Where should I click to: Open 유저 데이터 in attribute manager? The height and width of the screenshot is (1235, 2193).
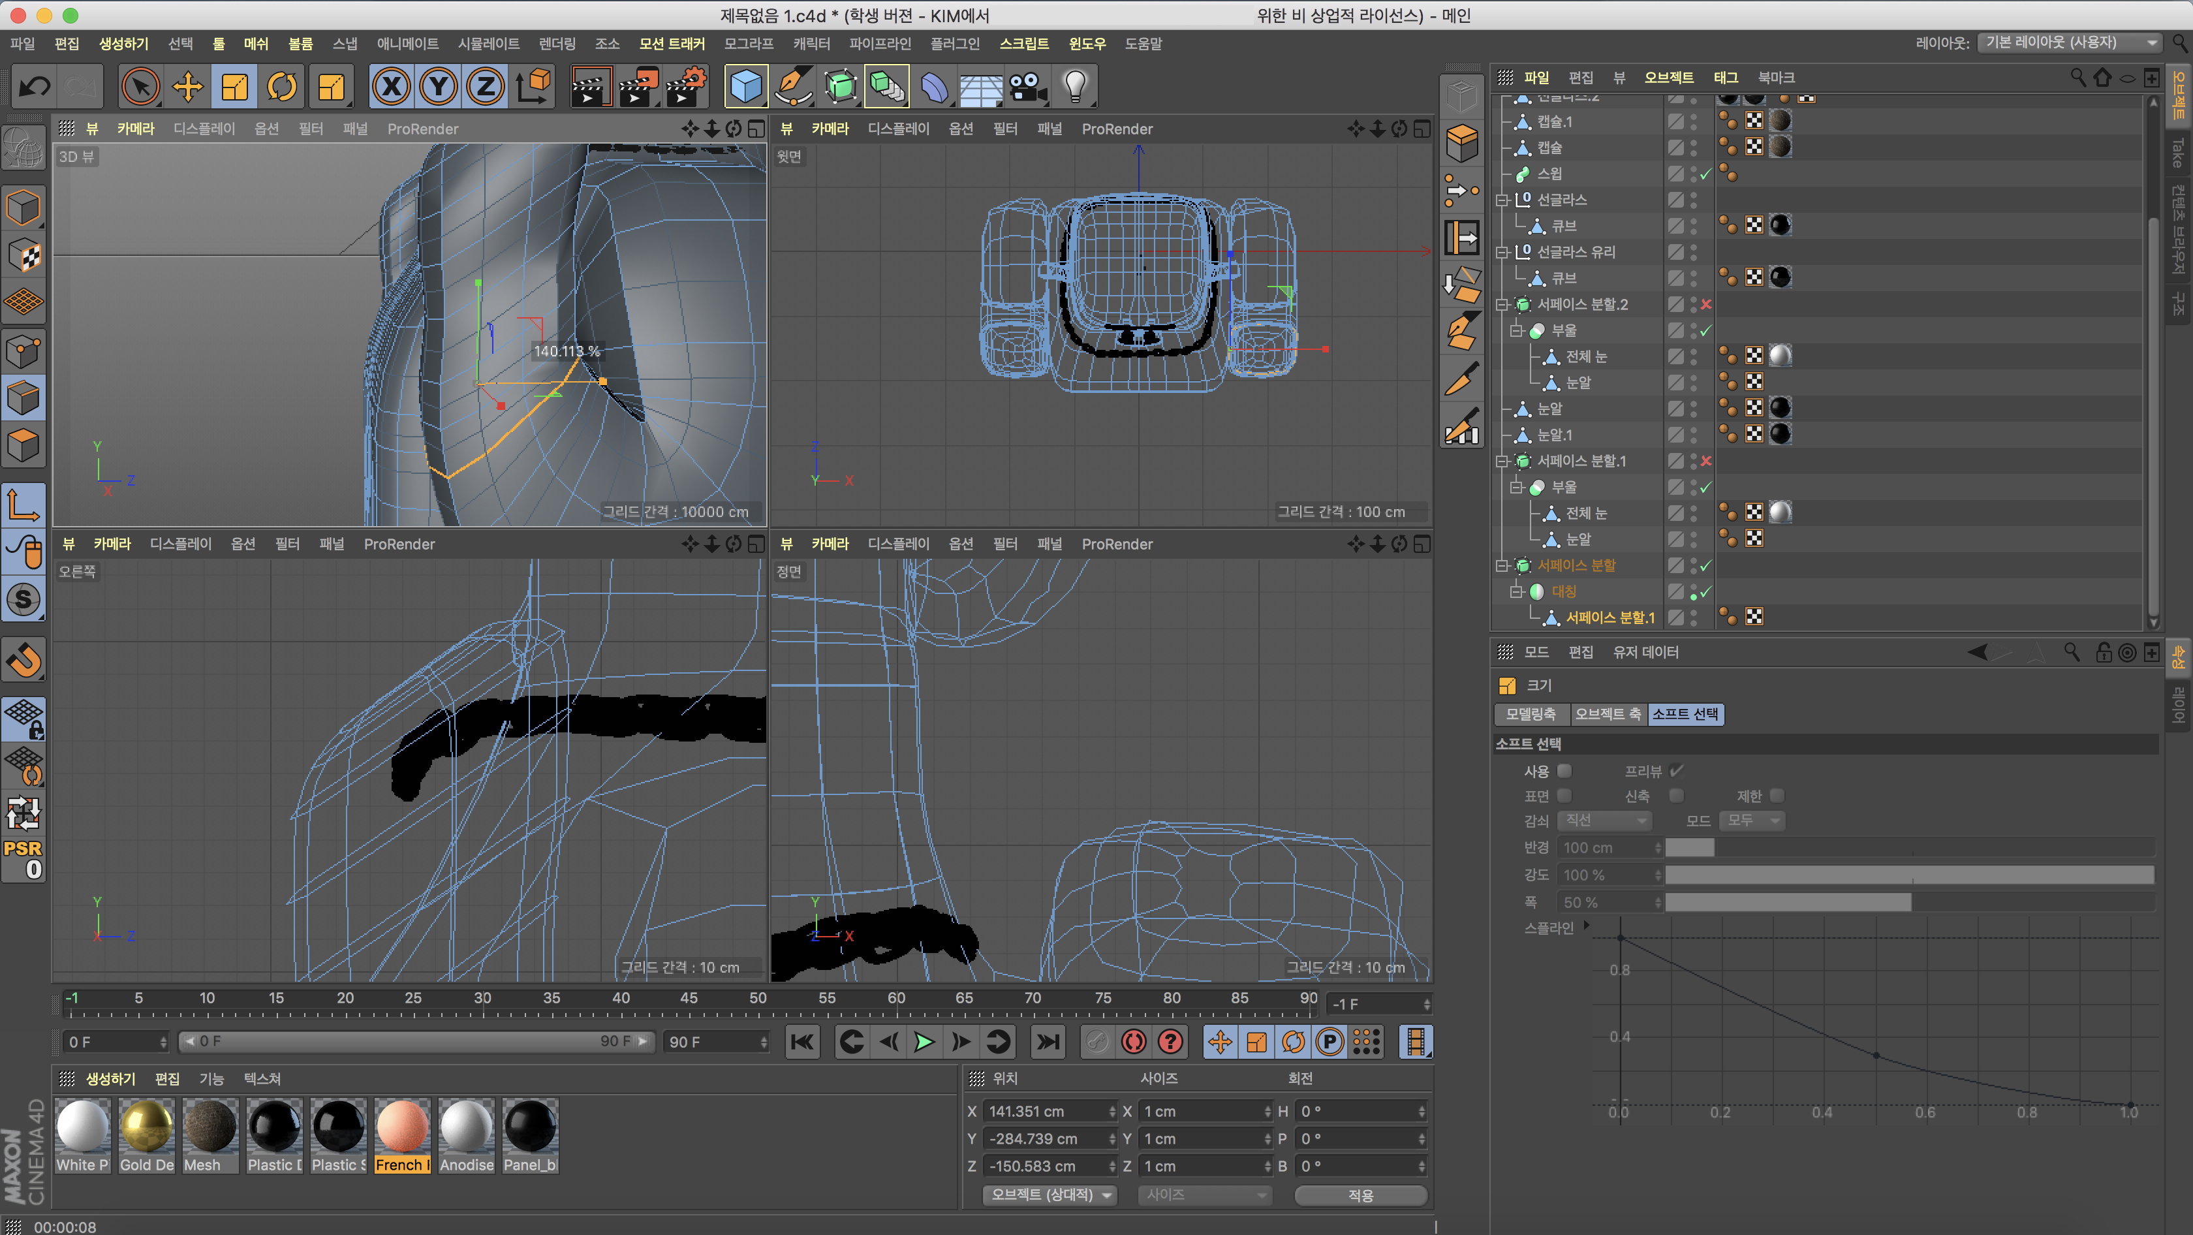pyautogui.click(x=1645, y=652)
